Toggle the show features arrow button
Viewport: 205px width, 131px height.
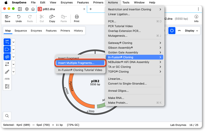7,49
